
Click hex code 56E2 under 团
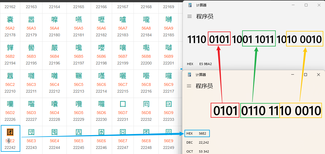(10, 141)
